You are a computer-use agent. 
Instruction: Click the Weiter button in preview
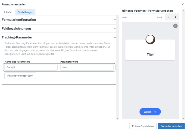tap(150, 112)
